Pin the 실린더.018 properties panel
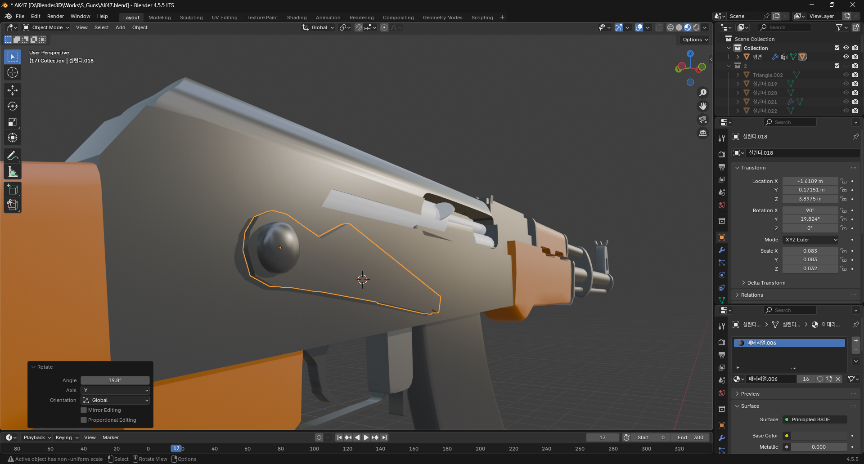Viewport: 864px width, 464px height. 855,137
